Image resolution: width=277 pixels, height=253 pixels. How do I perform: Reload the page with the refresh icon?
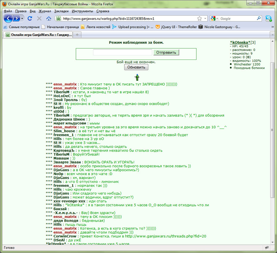point(30,18)
